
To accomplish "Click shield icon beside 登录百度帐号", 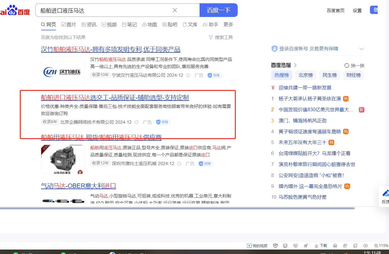I will (x=274, y=49).
